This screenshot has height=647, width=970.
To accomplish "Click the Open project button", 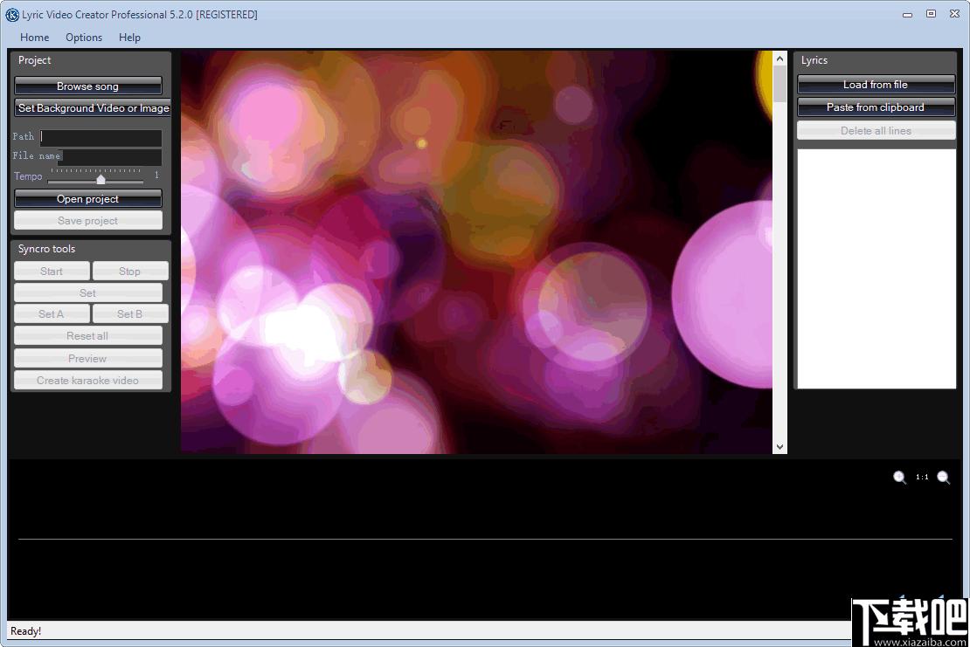I will [x=88, y=199].
